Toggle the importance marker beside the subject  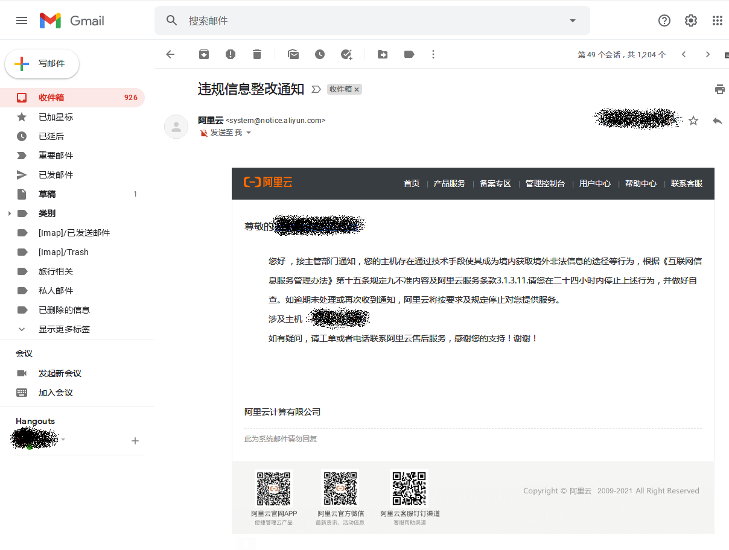click(x=316, y=89)
